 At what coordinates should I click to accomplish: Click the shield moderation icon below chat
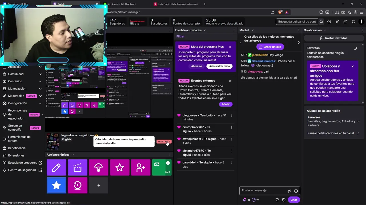[x=277, y=200]
